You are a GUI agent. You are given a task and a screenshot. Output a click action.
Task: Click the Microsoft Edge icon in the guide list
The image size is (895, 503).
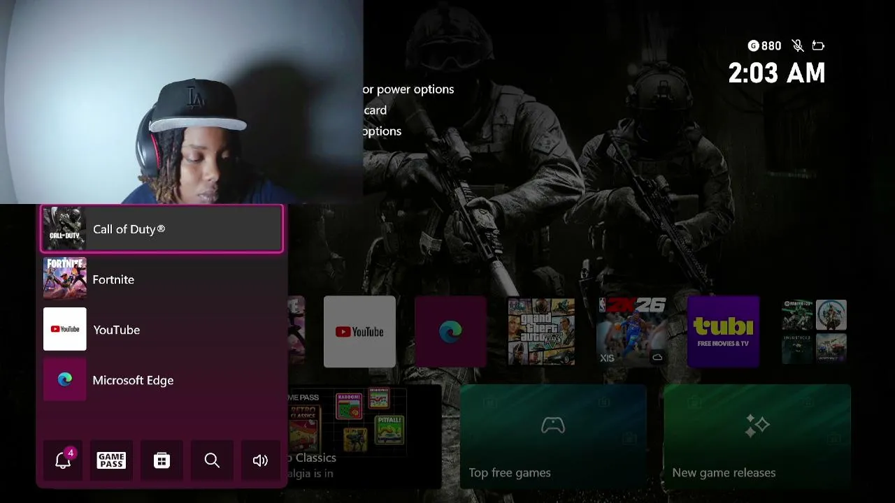(65, 379)
